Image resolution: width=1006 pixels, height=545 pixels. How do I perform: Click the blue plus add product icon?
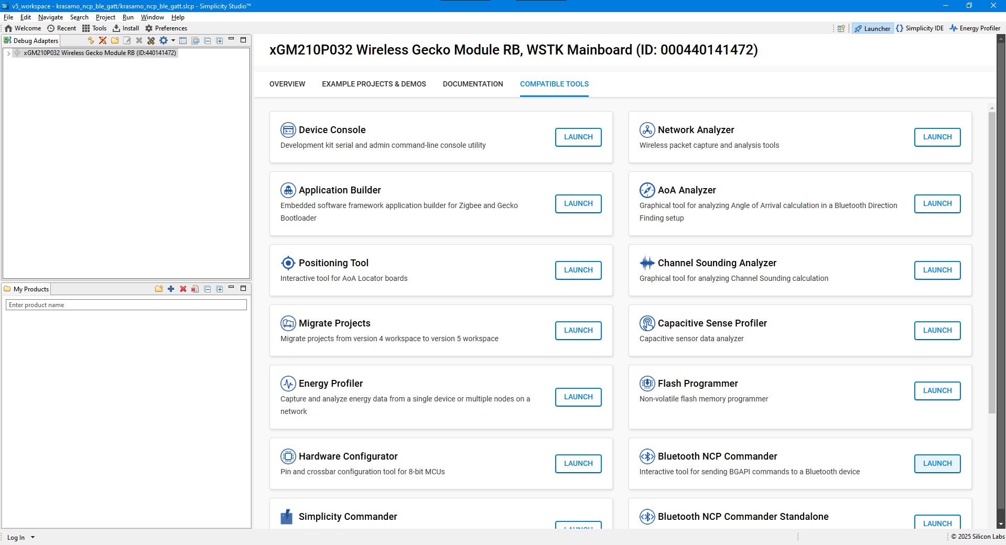(x=171, y=289)
